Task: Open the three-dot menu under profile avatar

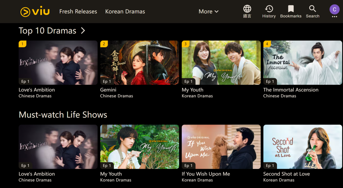Action: [x=334, y=17]
